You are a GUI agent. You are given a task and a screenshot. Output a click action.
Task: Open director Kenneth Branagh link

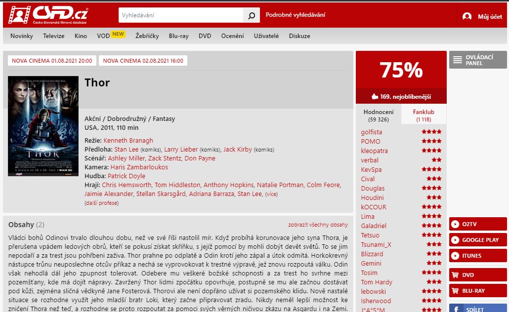pyautogui.click(x=128, y=140)
